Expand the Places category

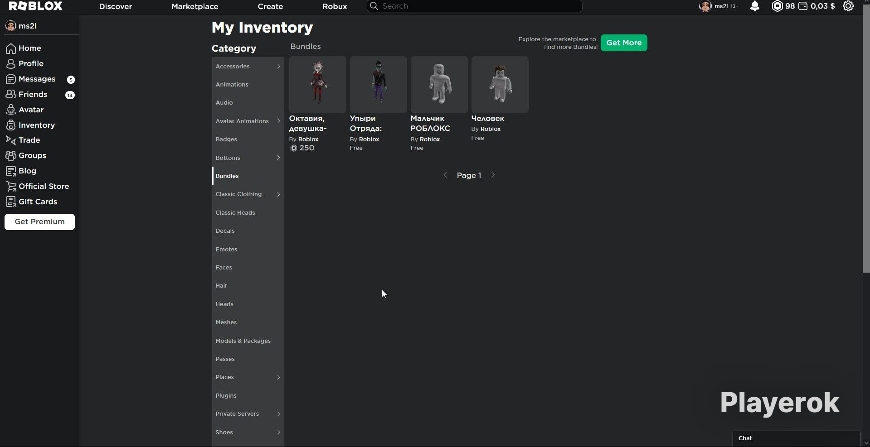point(278,377)
